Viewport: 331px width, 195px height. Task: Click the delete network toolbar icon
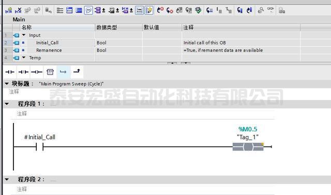click(18, 10)
